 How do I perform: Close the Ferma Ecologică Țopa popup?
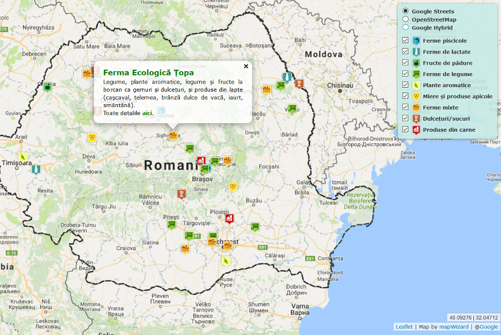[246, 66]
